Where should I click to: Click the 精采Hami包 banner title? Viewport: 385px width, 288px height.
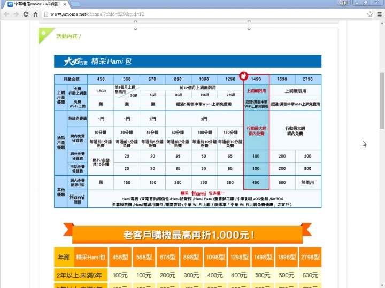111,61
